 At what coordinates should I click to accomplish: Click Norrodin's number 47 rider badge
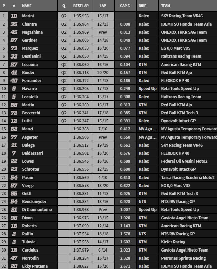tap(14, 258)
